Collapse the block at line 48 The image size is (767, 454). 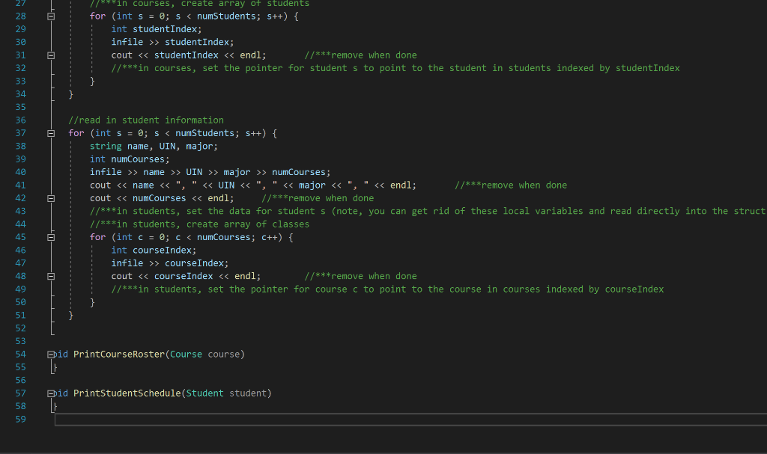(51, 276)
